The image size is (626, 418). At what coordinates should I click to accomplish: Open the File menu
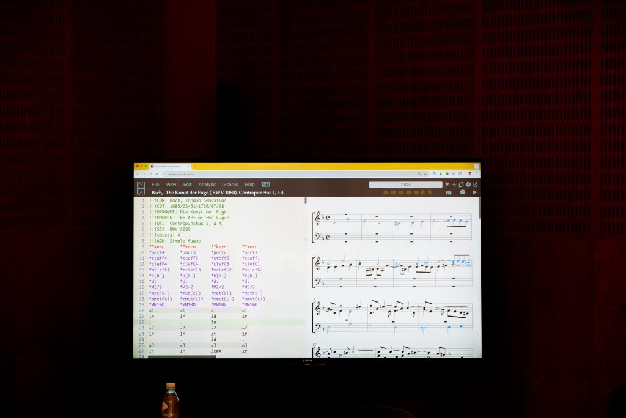coord(155,185)
